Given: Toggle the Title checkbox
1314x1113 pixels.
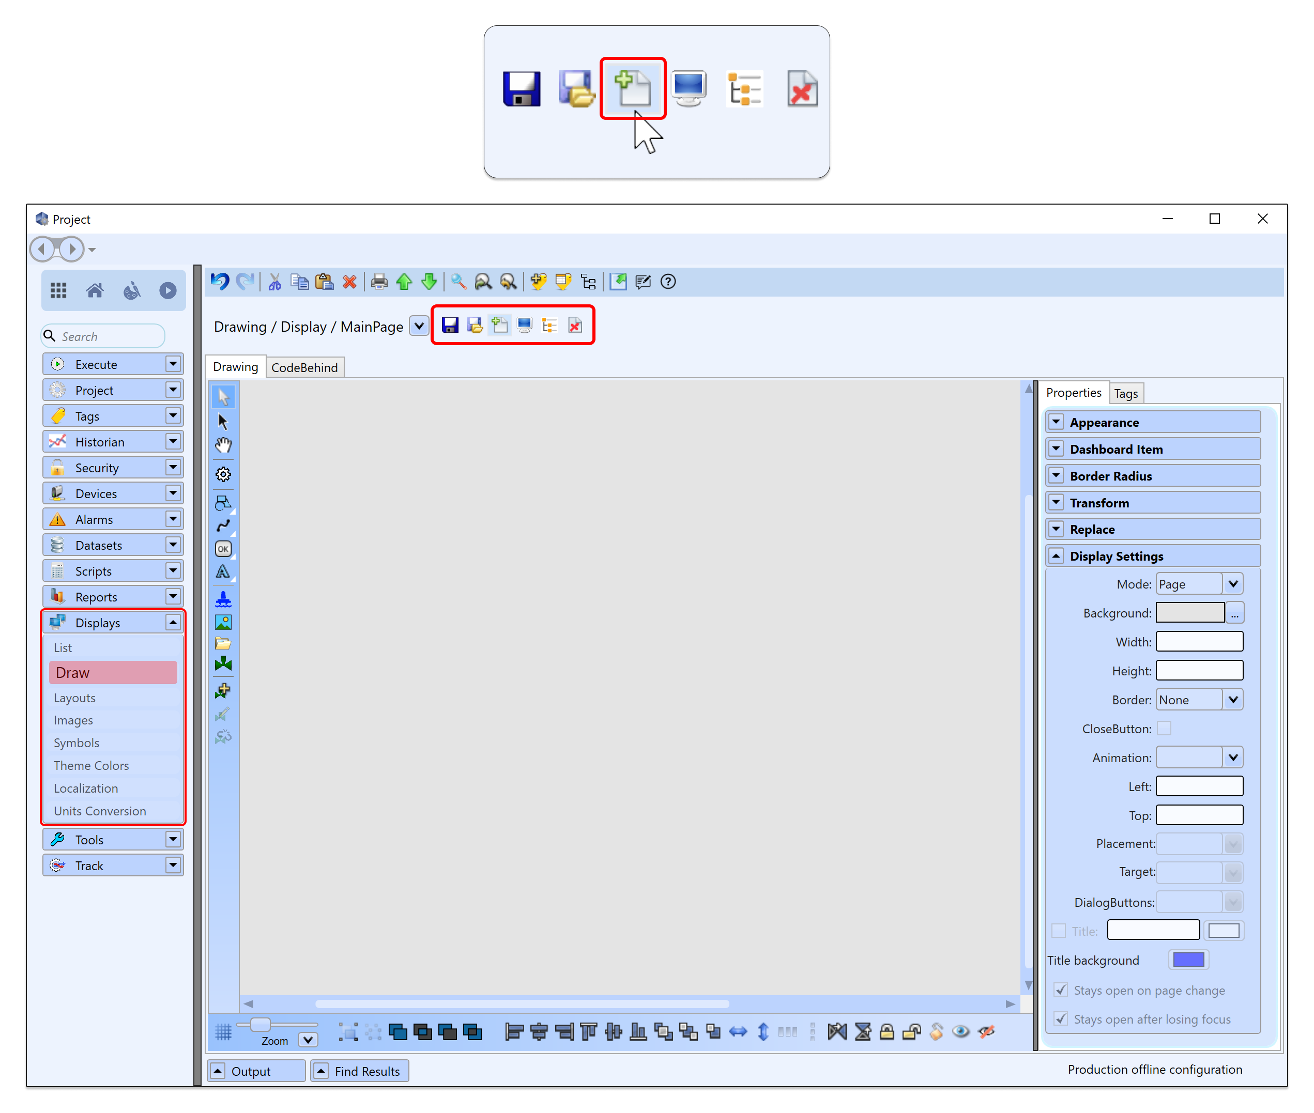Looking at the screenshot, I should (1059, 931).
